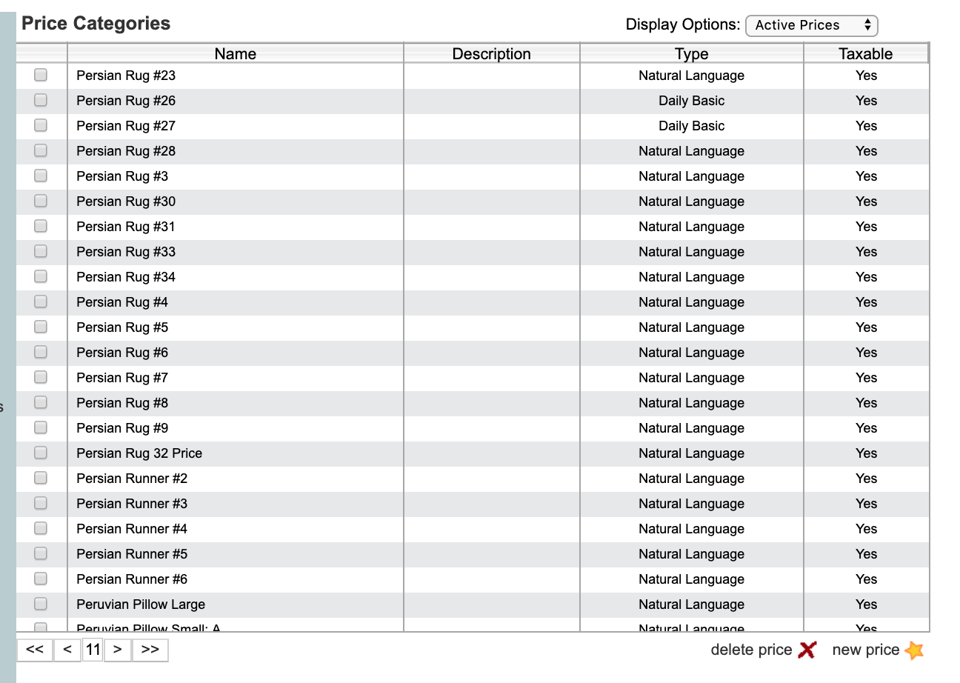Click the Type column header
Screen dimensions: 960x683
691,53
